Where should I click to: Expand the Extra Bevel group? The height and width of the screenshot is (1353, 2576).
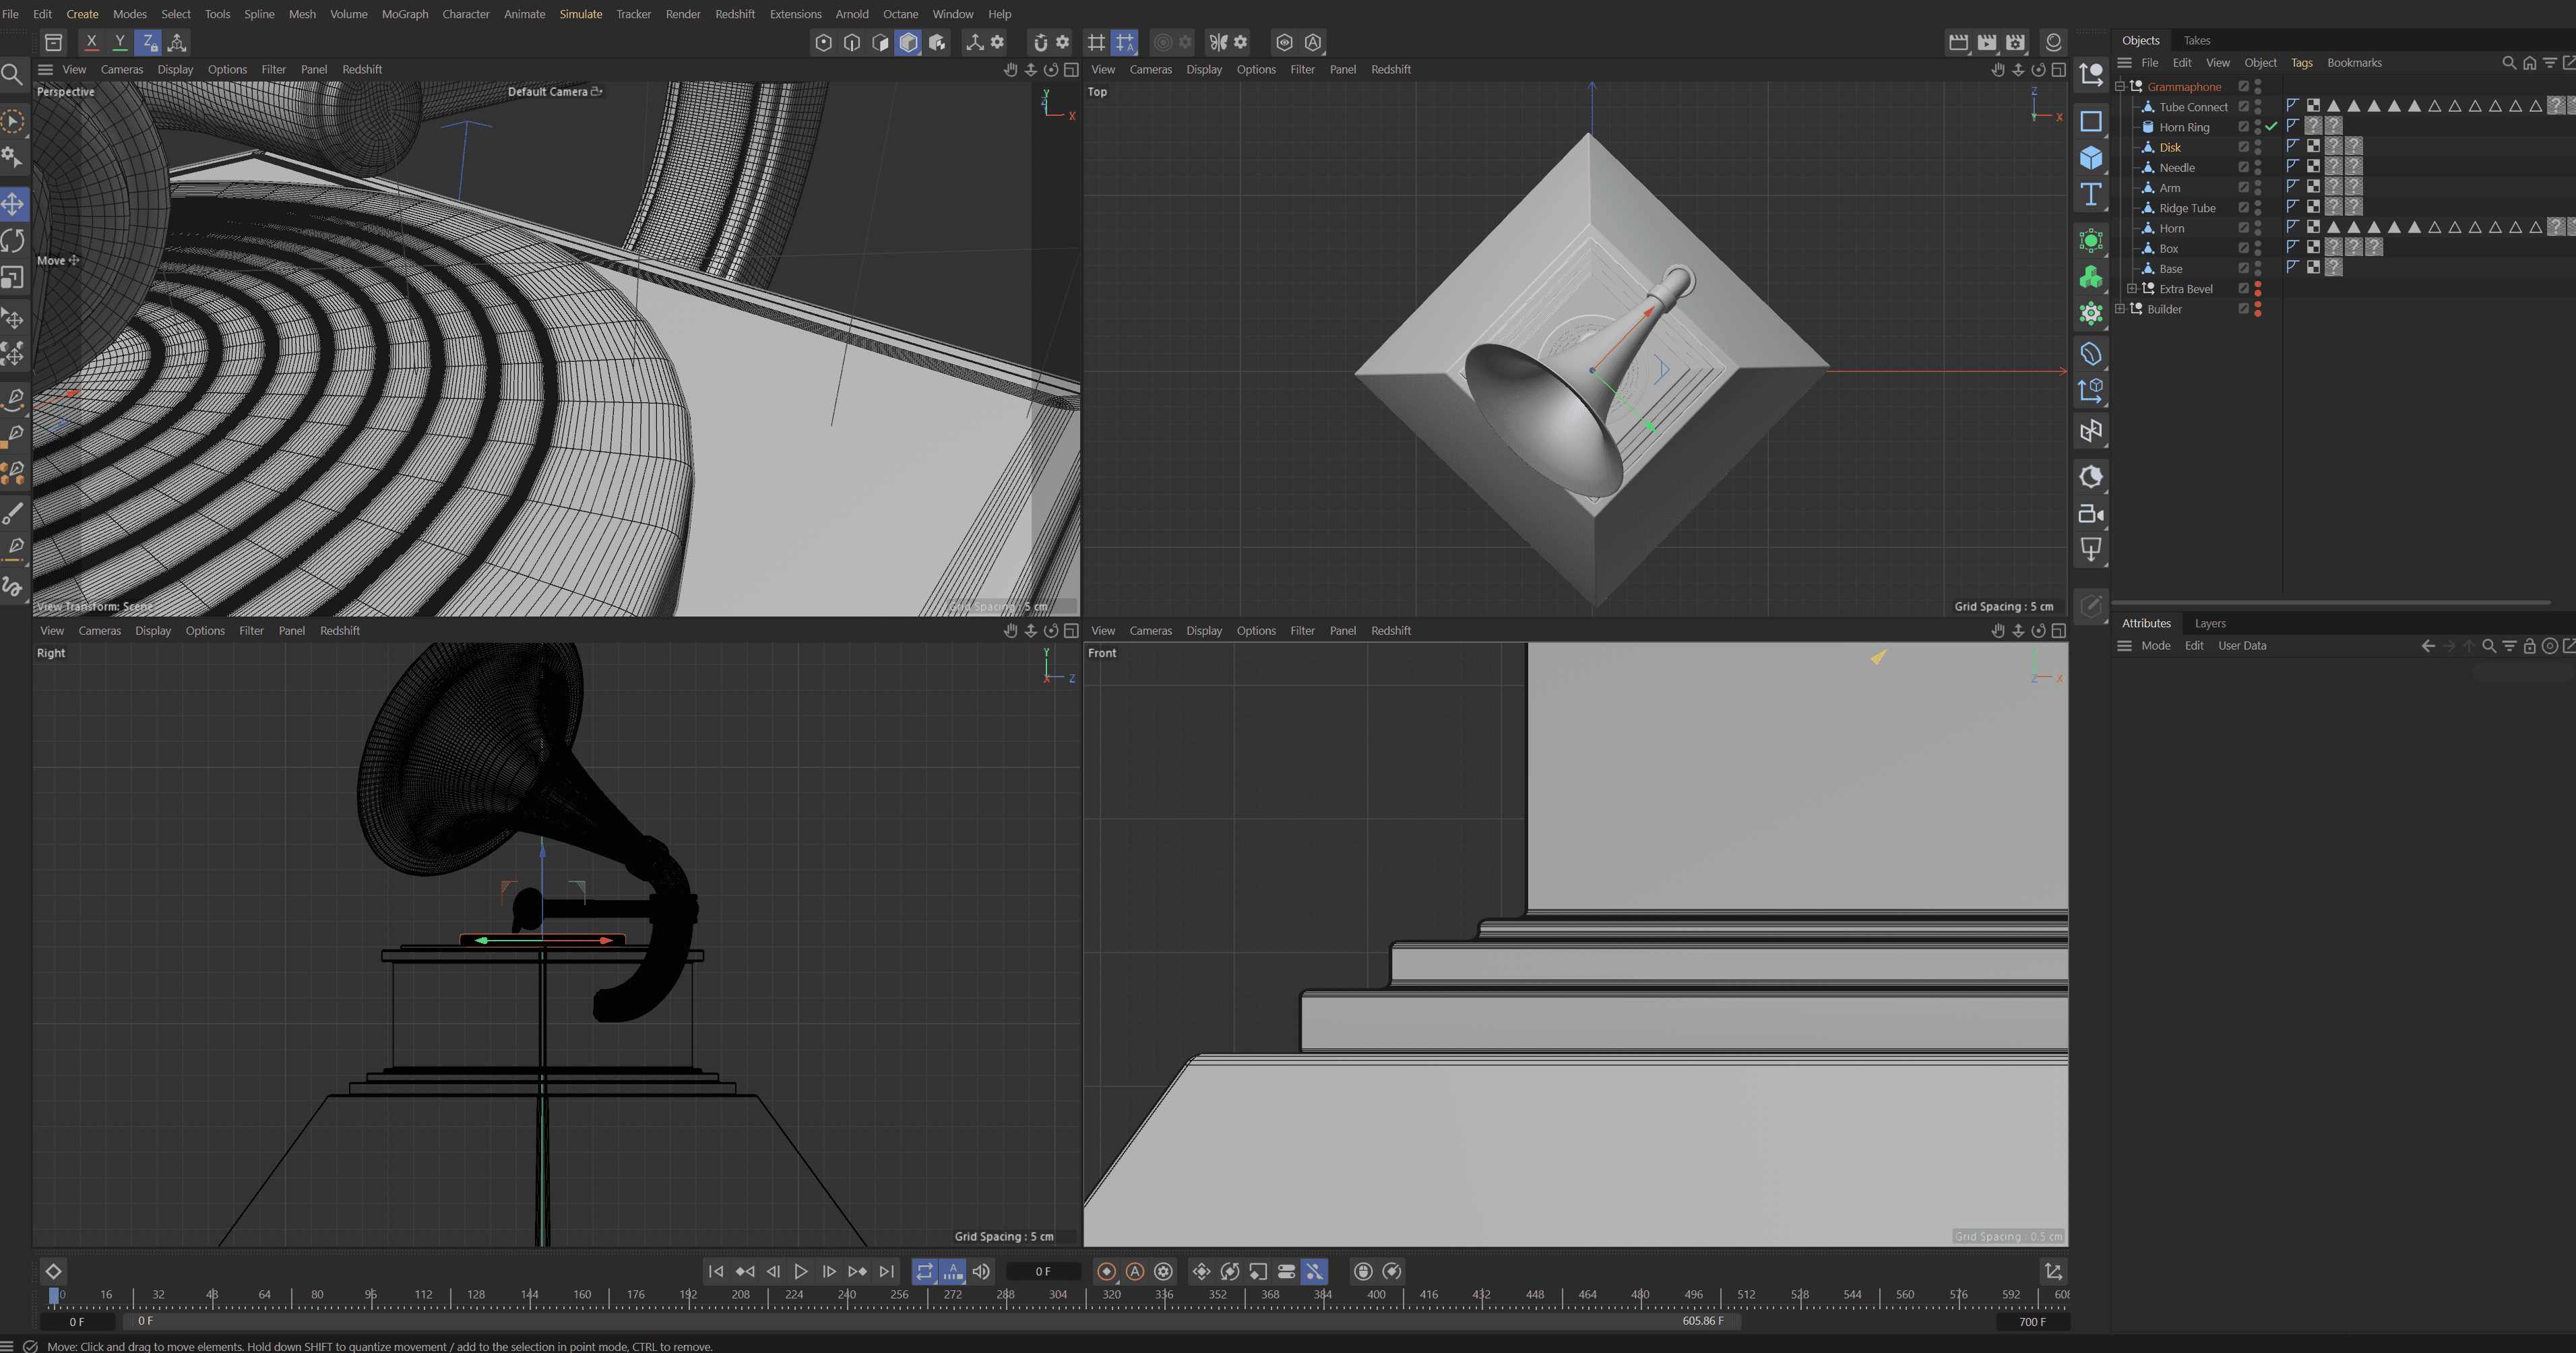point(2131,289)
